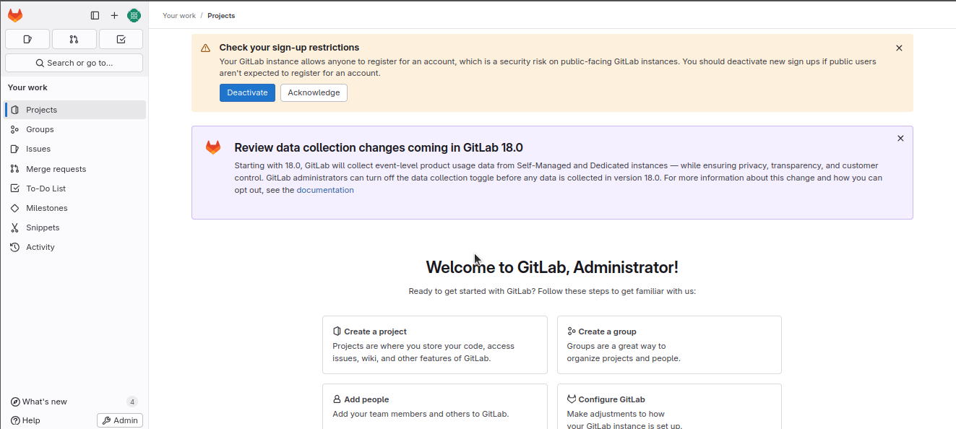Open the To-Do List checkmark shortcut icon
This screenshot has width=956, height=429.
[x=121, y=39]
